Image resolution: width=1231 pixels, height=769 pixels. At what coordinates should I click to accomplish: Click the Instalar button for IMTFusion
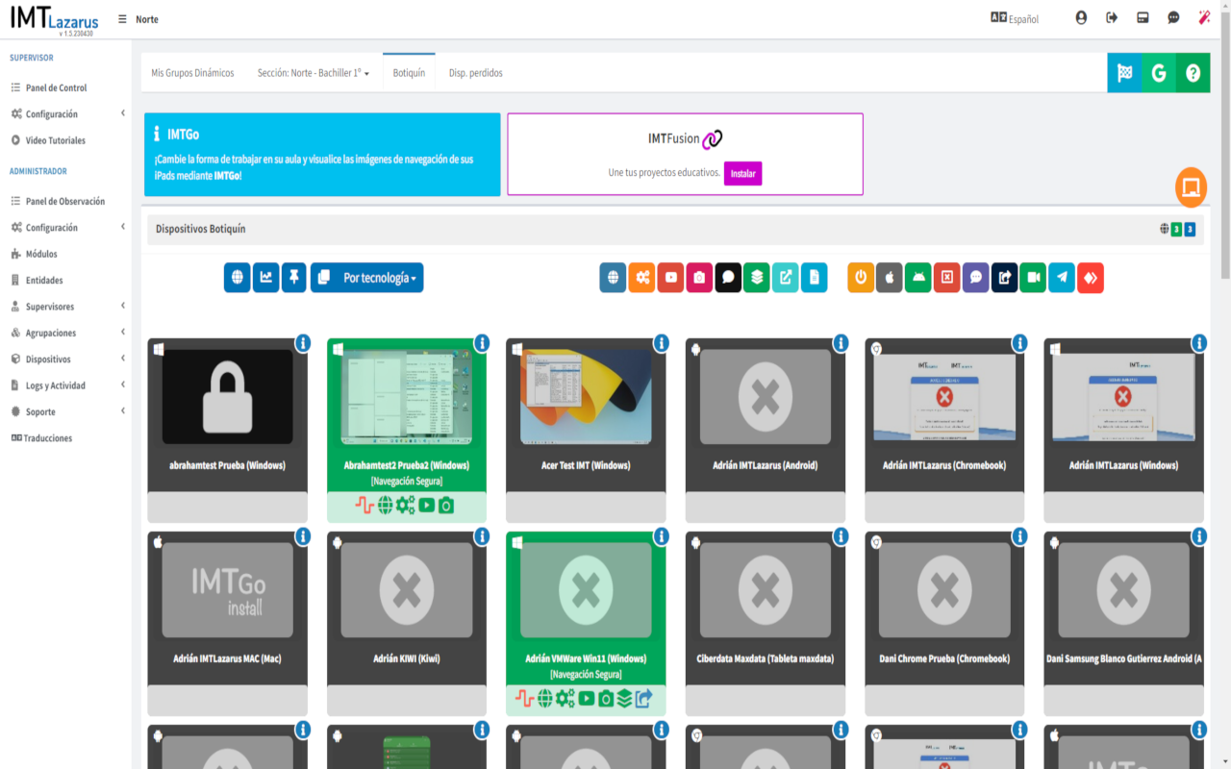tap(742, 174)
